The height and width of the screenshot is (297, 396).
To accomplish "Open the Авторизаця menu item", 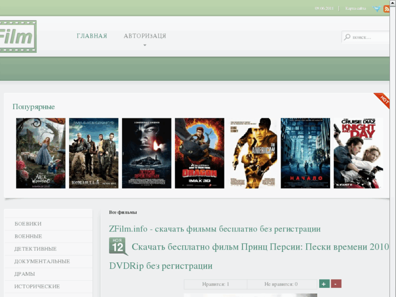I will pos(145,36).
